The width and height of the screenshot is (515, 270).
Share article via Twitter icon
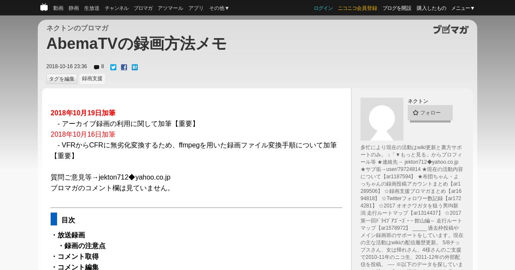pyautogui.click(x=113, y=67)
